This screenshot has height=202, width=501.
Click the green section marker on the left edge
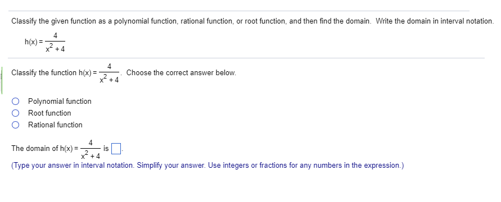pyautogui.click(x=2, y=81)
